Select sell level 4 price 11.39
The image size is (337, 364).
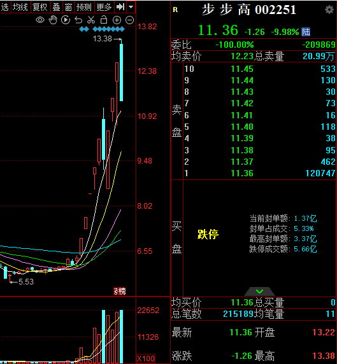click(242, 138)
